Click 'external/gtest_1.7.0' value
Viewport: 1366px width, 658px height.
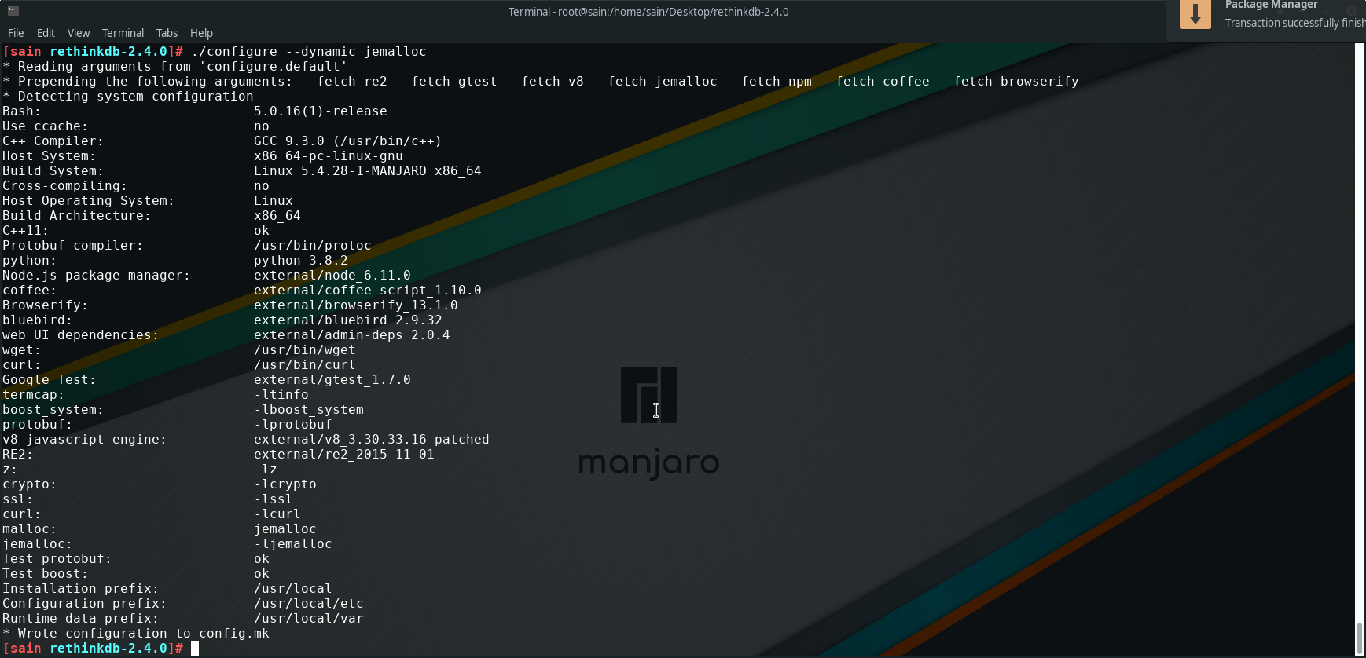(x=332, y=380)
